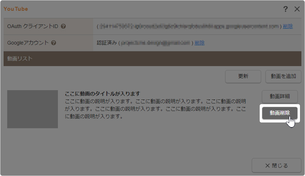This screenshot has width=305, height=176.
Task: Click the video description paragraph text
Action: tap(155, 109)
